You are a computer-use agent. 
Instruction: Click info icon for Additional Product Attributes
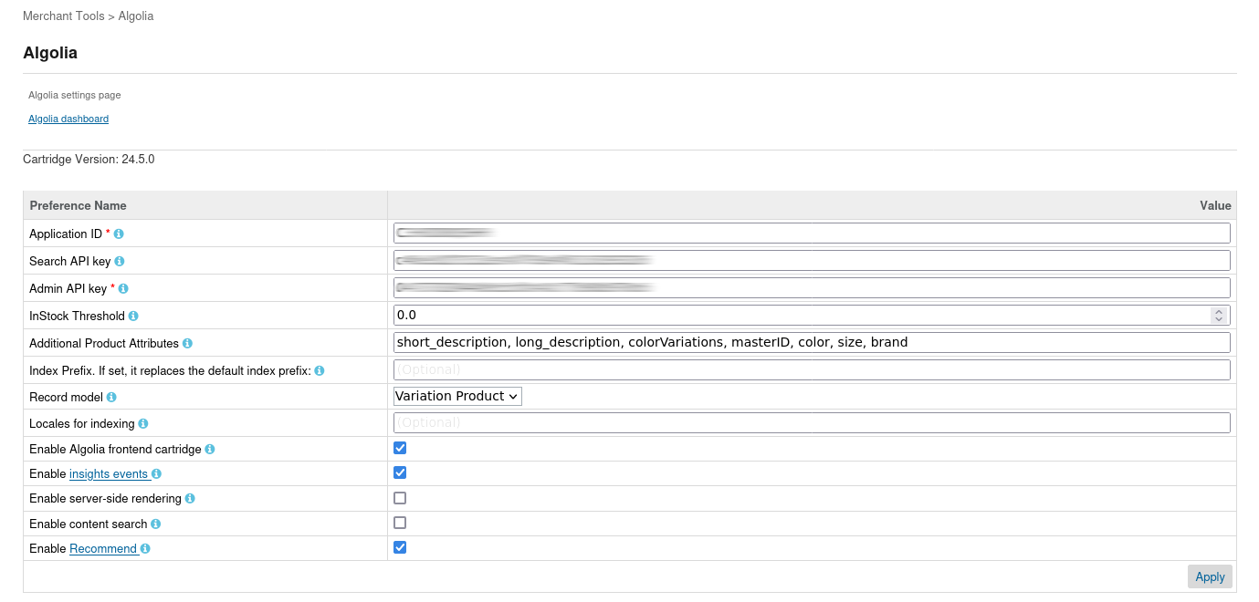point(187,344)
